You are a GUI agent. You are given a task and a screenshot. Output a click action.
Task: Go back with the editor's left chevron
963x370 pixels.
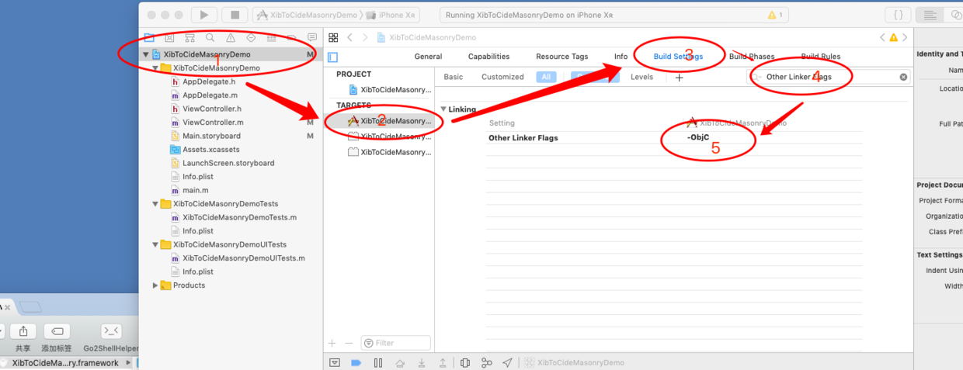[x=350, y=37]
